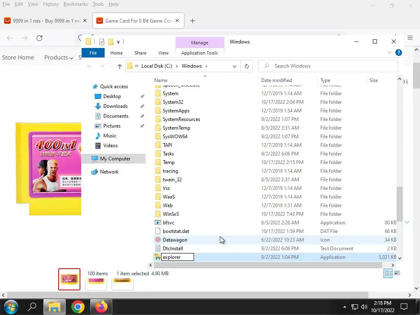Click the New Folder quick access toolbar icon
Screen dimensions: 420x315
pyautogui.click(x=111, y=42)
